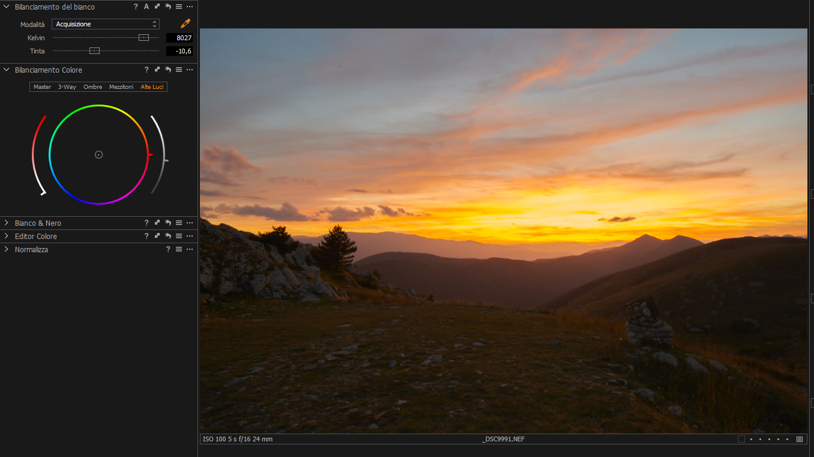The width and height of the screenshot is (814, 457).
Task: Open the three-dot options for Editor Colore
Action: pyautogui.click(x=190, y=236)
